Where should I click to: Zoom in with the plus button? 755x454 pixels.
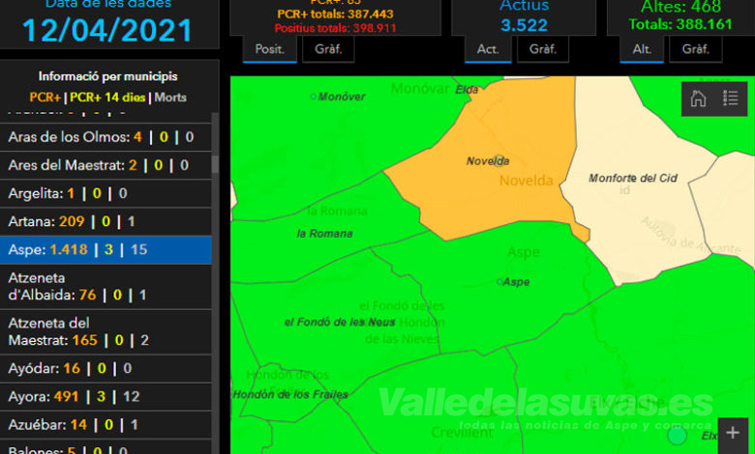[733, 433]
